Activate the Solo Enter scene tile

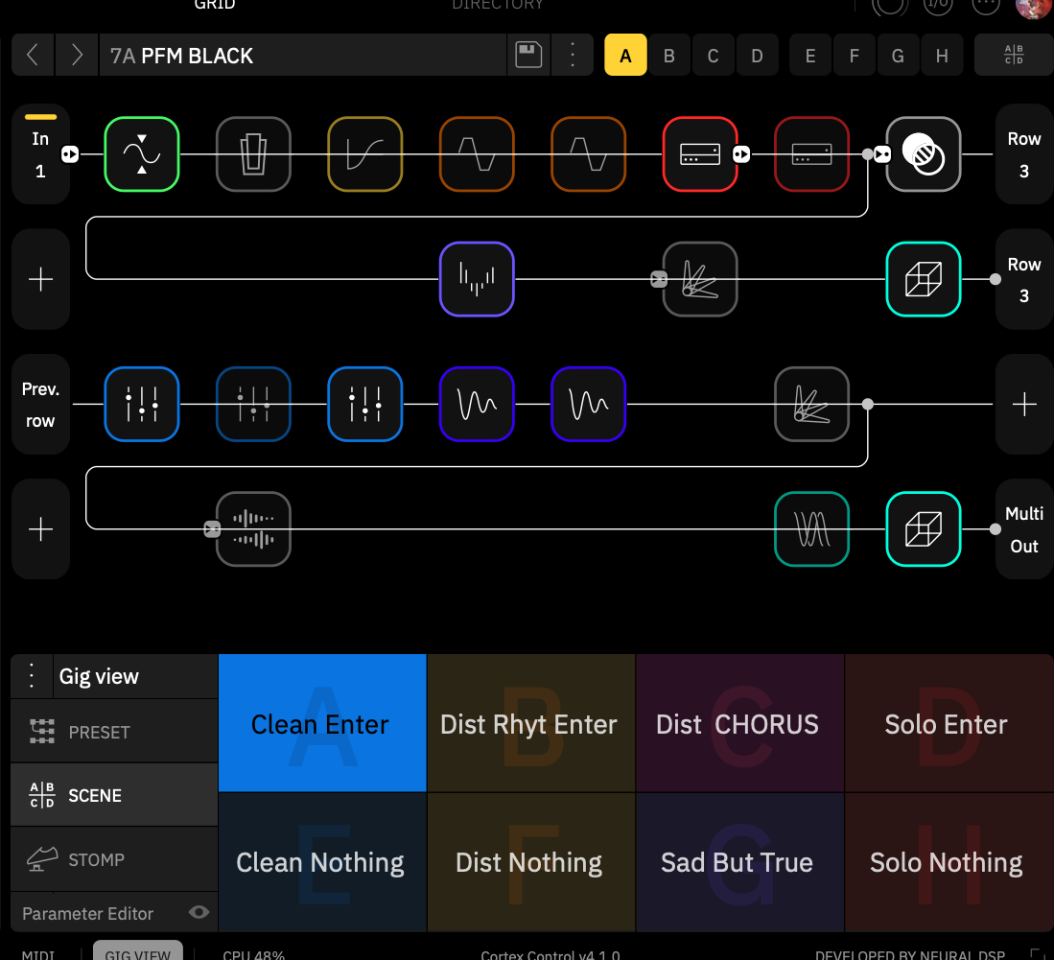[x=949, y=723]
